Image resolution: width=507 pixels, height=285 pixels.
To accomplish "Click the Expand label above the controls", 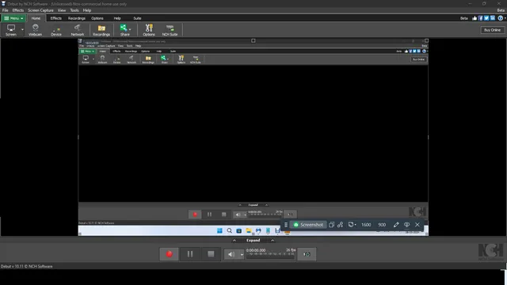I will pos(253,241).
